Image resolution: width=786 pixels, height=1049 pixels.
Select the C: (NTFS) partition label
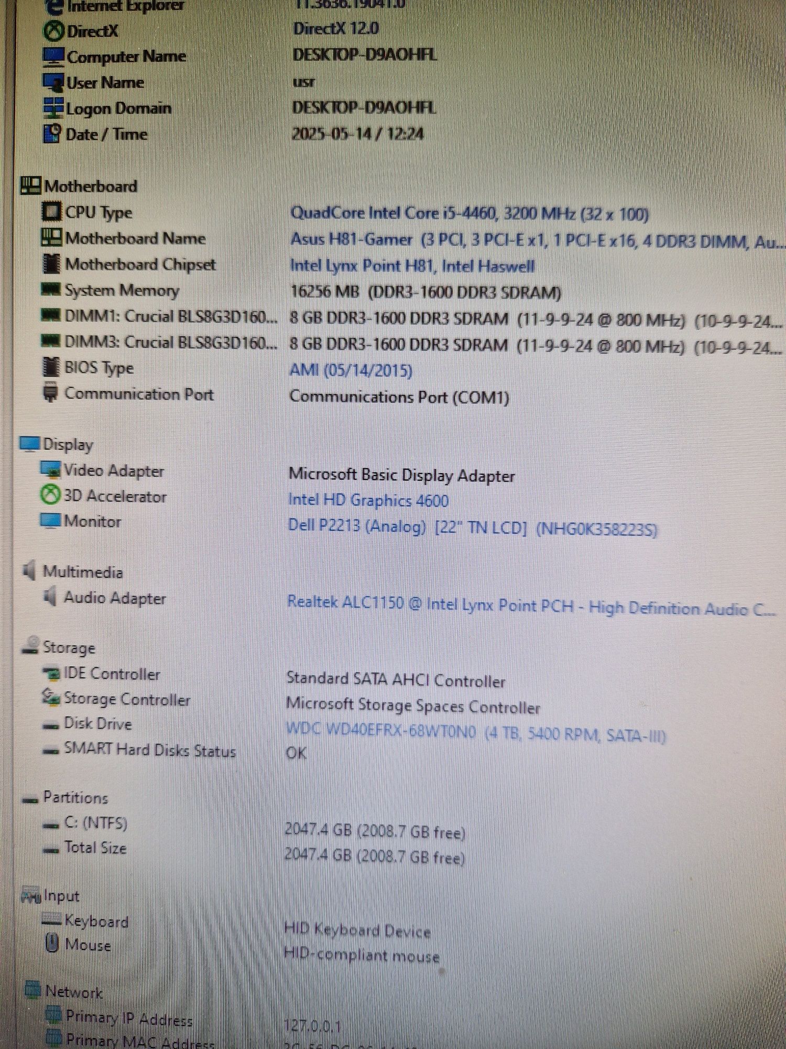pos(96,822)
